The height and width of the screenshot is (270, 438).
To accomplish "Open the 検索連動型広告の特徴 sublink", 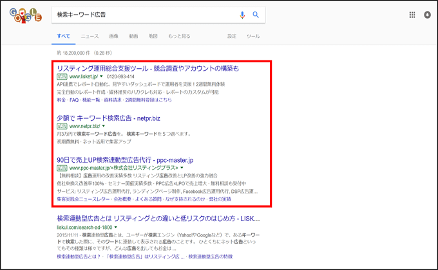I will point(211,256).
